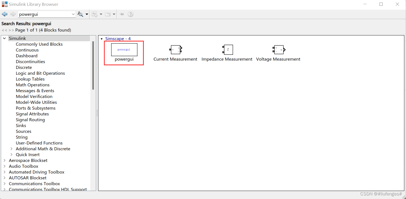Open the search options dropdown arrow
The image size is (406, 199).
87,14
